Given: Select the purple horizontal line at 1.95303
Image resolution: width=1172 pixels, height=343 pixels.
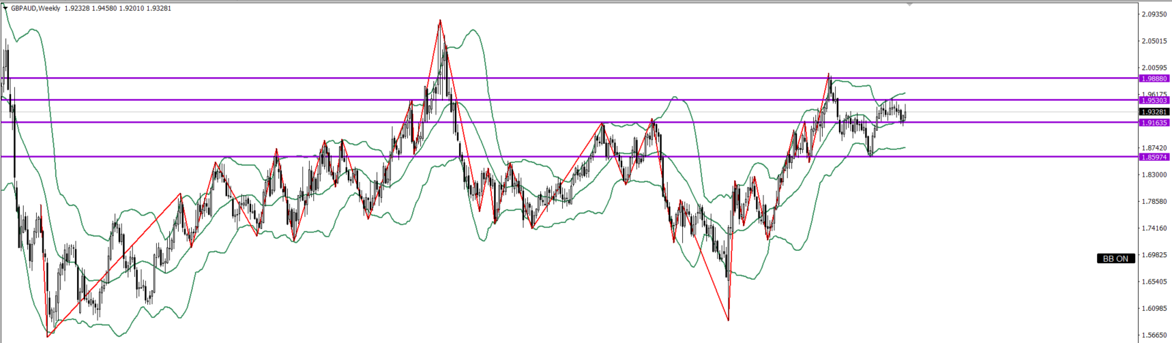Looking at the screenshot, I should coord(546,100).
